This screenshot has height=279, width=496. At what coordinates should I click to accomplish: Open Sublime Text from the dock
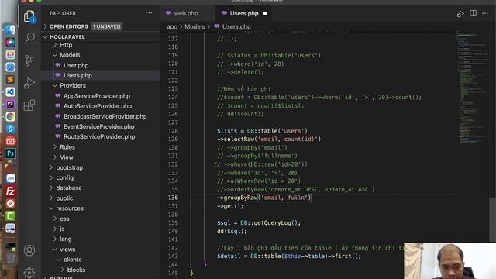[x=10, y=79]
